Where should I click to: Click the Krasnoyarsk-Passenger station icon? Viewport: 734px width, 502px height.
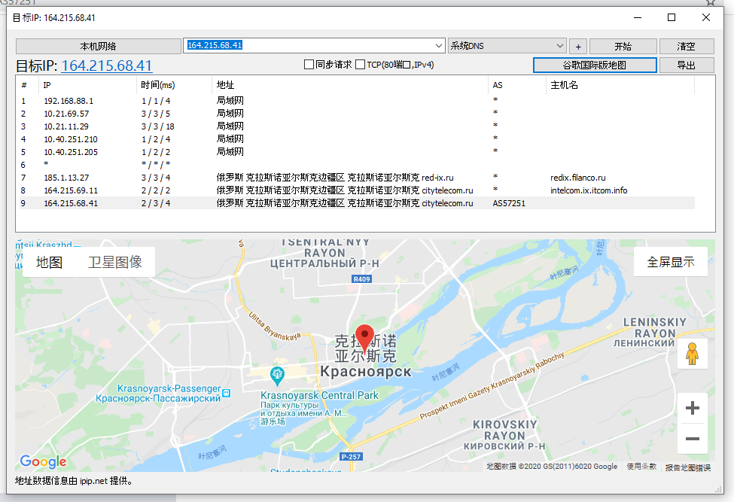(227, 393)
